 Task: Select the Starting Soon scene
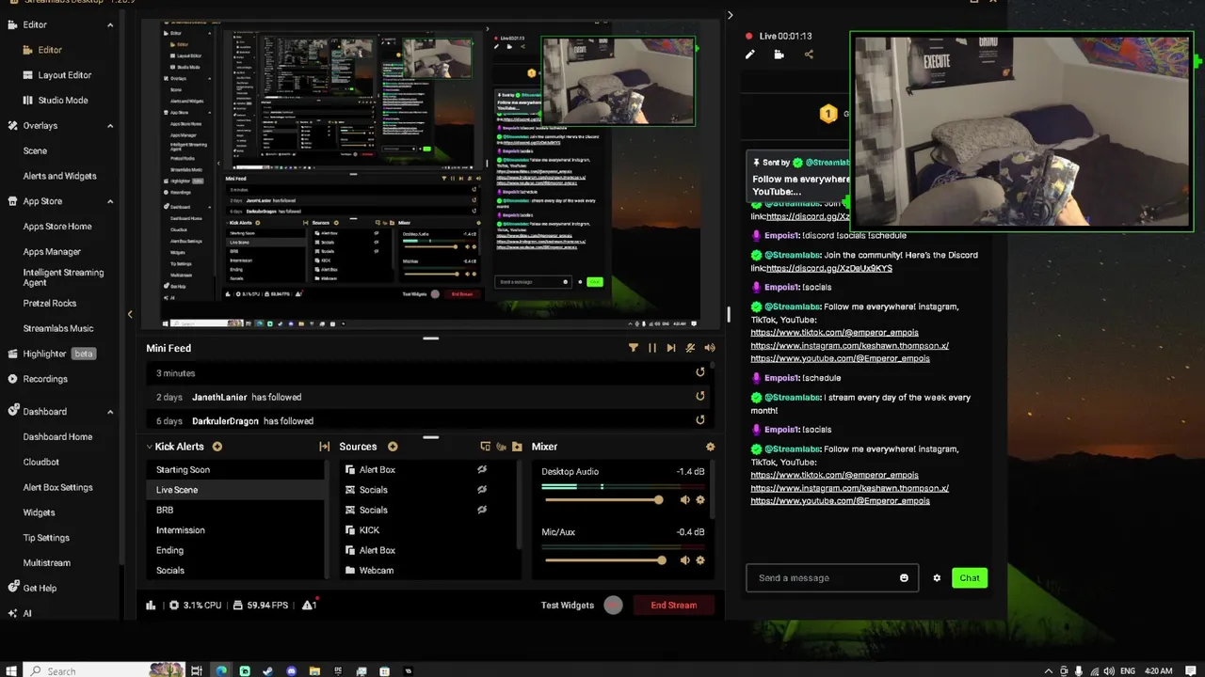(x=183, y=469)
